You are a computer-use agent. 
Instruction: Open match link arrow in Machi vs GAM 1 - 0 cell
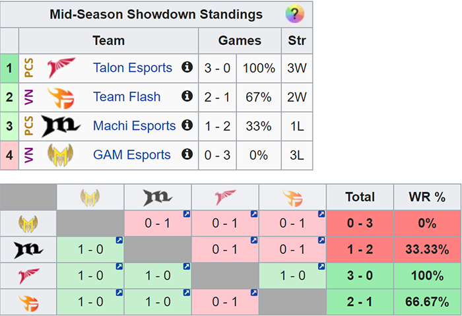[x=119, y=240]
